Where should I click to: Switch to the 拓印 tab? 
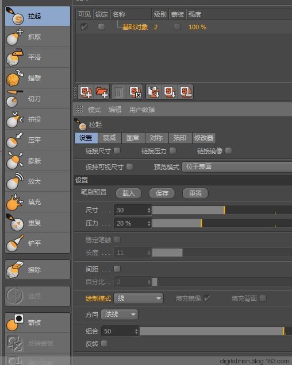(180, 138)
